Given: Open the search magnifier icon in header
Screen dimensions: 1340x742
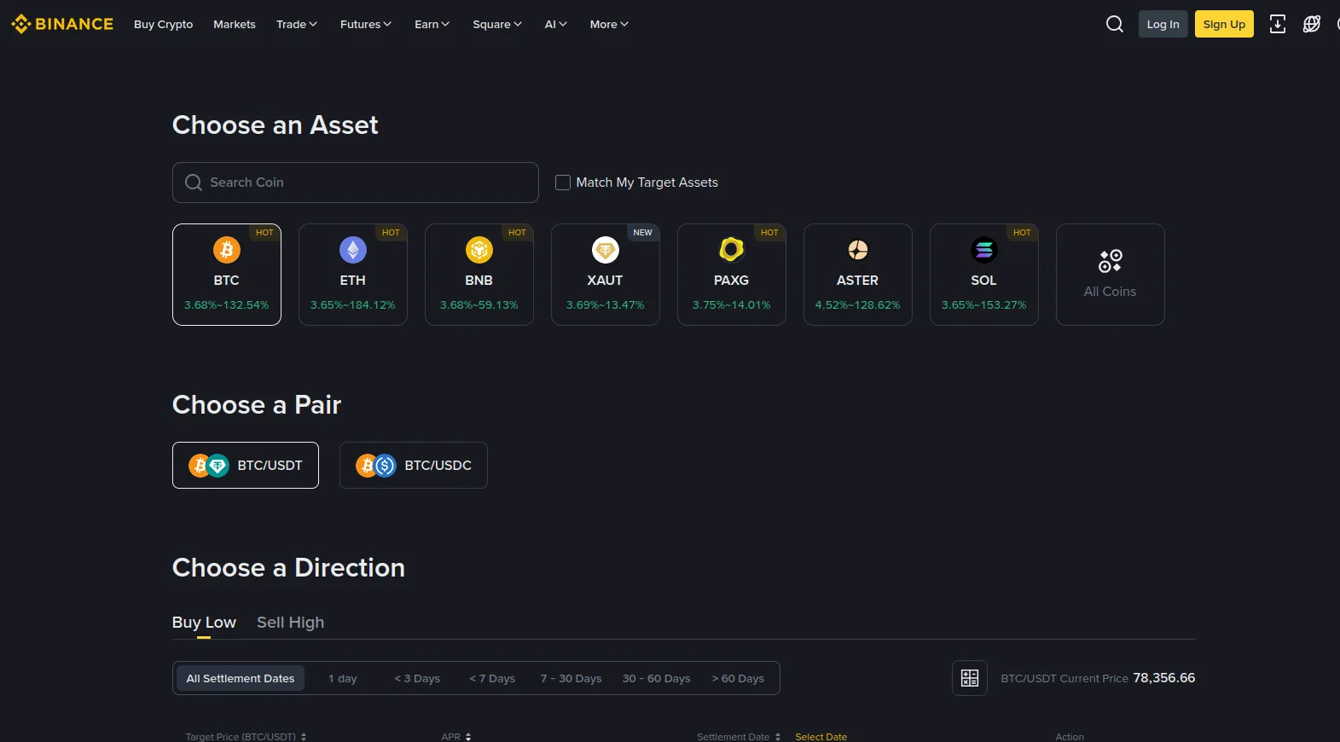Looking at the screenshot, I should [1115, 24].
